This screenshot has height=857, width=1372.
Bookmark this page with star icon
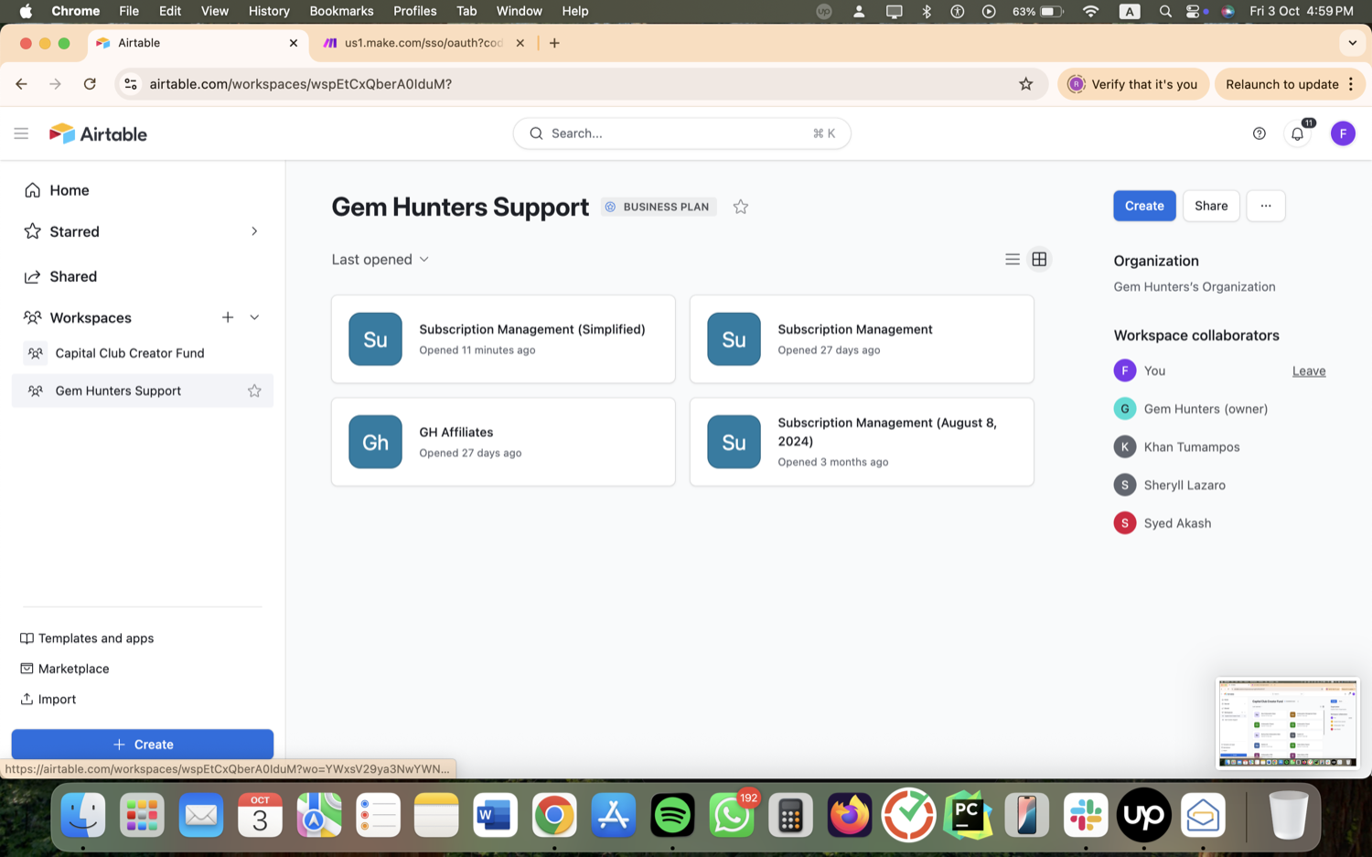[1026, 84]
